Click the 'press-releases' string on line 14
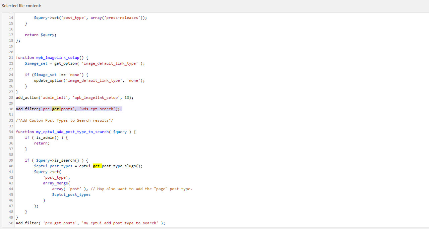Viewport: 429px width, 229px height. [x=122, y=17]
